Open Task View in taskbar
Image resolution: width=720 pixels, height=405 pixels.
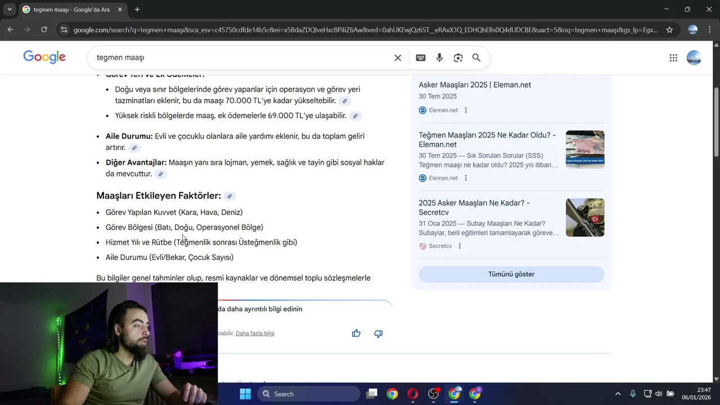(371, 394)
